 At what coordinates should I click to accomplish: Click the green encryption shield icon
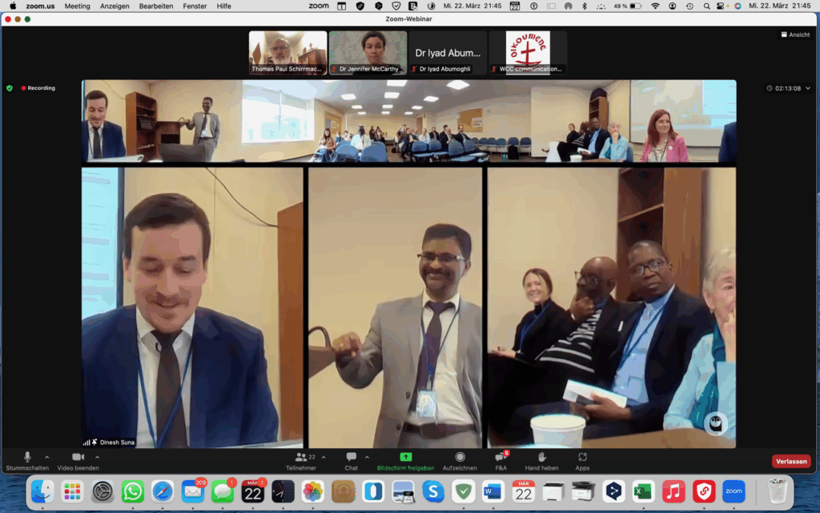[x=10, y=88]
